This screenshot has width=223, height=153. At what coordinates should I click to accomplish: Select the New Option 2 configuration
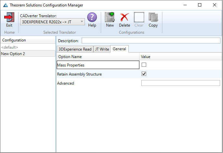point(28,54)
